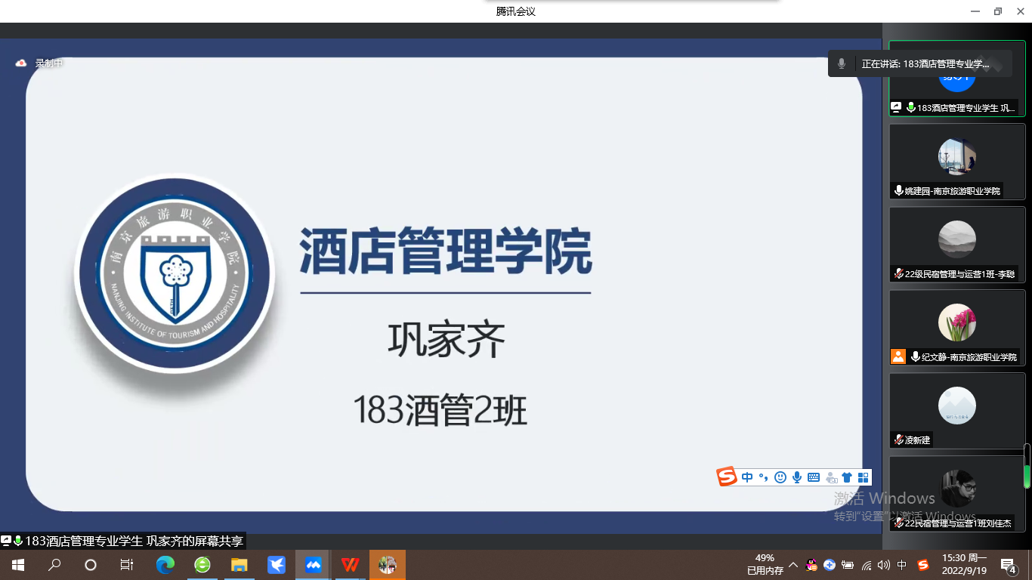
Task: Click the microphone icon in the speaking banner
Action: coord(842,64)
